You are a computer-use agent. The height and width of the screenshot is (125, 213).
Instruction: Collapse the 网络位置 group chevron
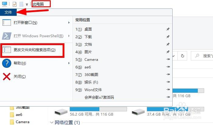point(52,123)
